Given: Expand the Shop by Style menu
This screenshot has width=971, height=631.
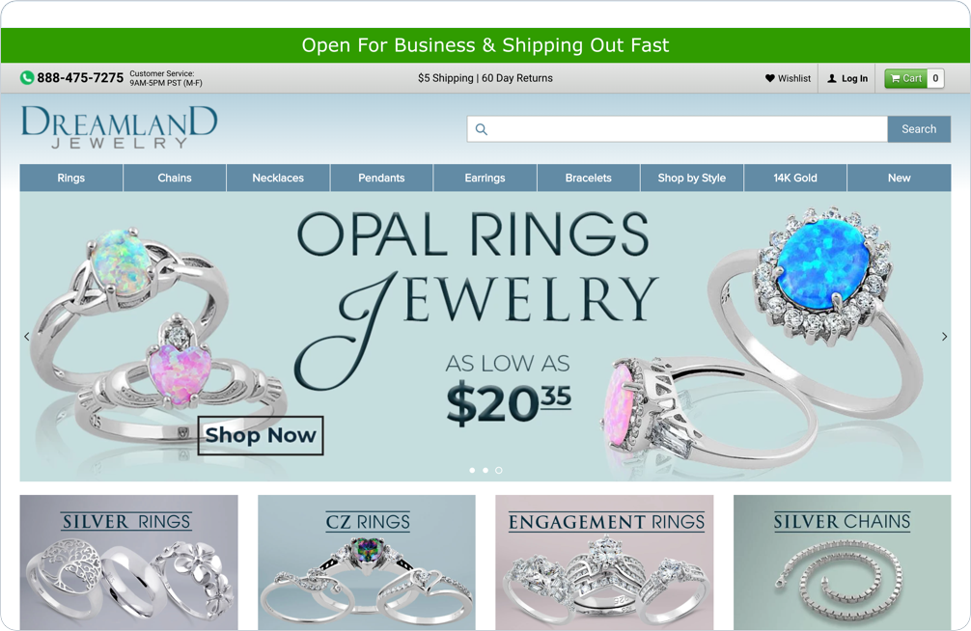Looking at the screenshot, I should (692, 178).
